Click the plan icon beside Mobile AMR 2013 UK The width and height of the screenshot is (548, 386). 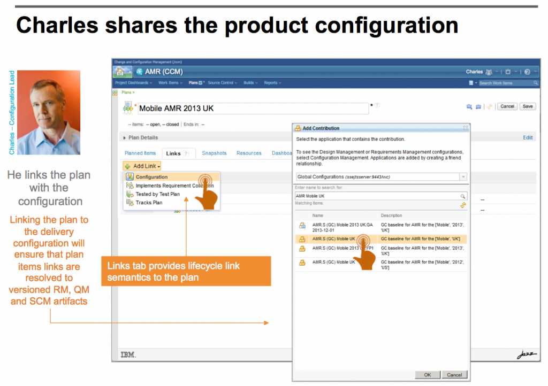tap(128, 108)
